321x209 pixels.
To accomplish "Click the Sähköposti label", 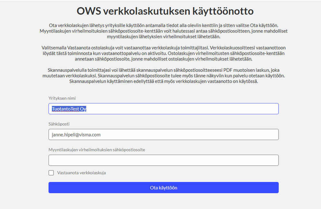I will 59,124.
